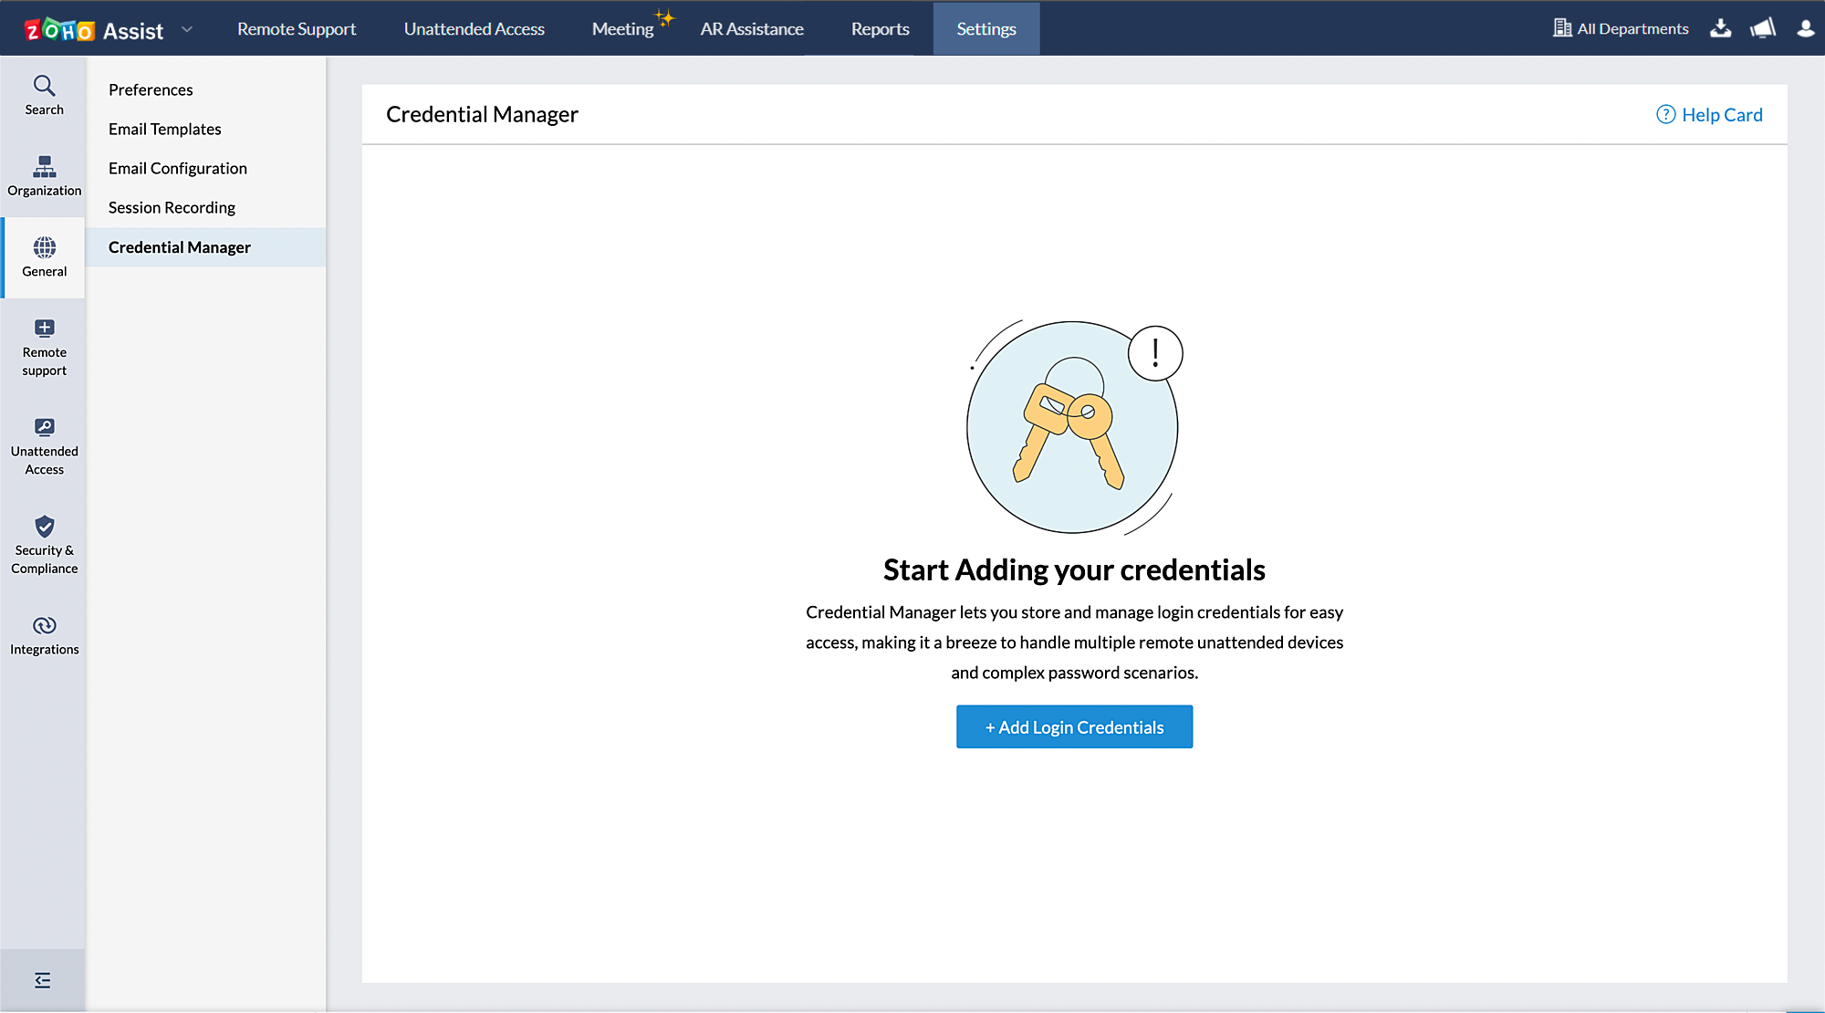1825x1013 pixels.
Task: Open Preferences in the General menu
Action: point(151,89)
